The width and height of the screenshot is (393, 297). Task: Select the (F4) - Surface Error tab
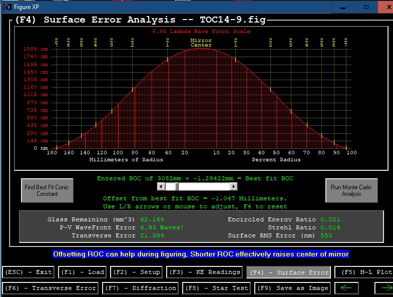[289, 272]
